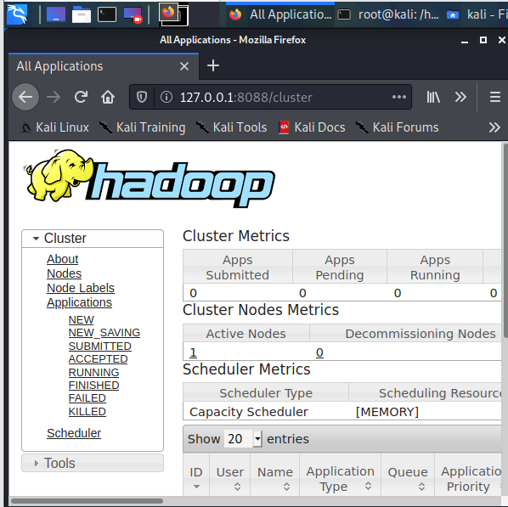
Task: Open Kali Training bookmark
Action: (142, 127)
